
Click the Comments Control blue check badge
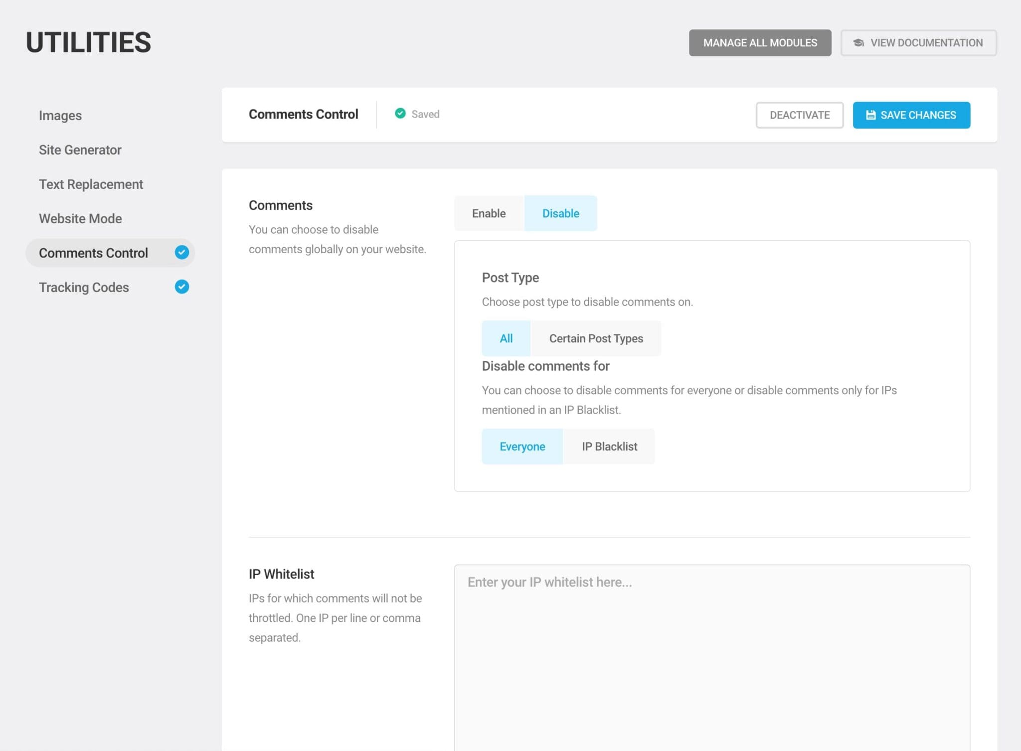tap(181, 253)
